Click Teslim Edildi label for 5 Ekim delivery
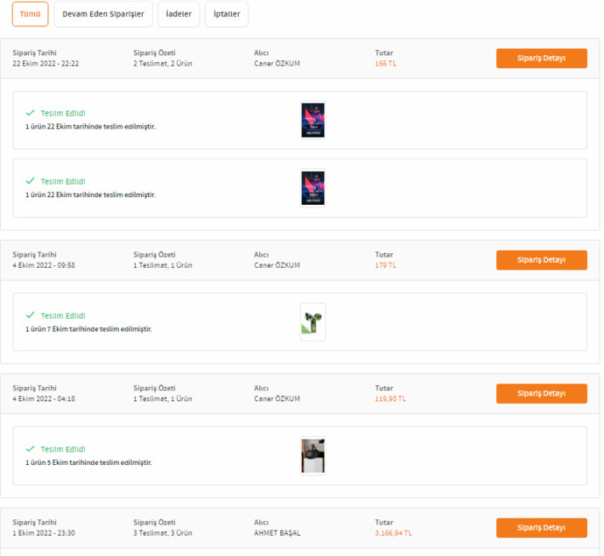 [63, 449]
